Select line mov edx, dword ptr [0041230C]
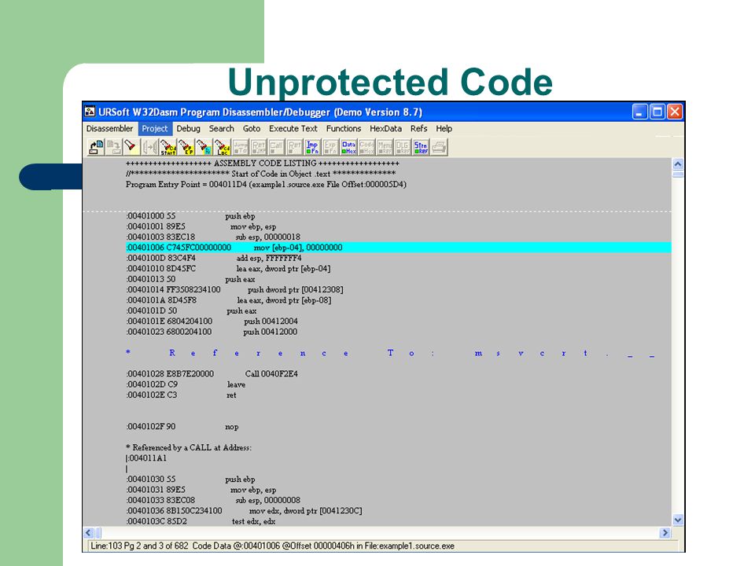 [244, 511]
